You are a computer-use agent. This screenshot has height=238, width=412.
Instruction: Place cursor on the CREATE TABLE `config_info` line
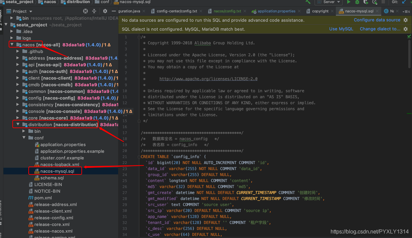[x=173, y=157]
